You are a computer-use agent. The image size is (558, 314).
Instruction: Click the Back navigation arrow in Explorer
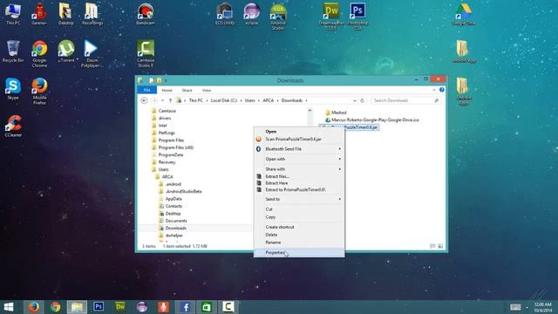[x=144, y=101]
